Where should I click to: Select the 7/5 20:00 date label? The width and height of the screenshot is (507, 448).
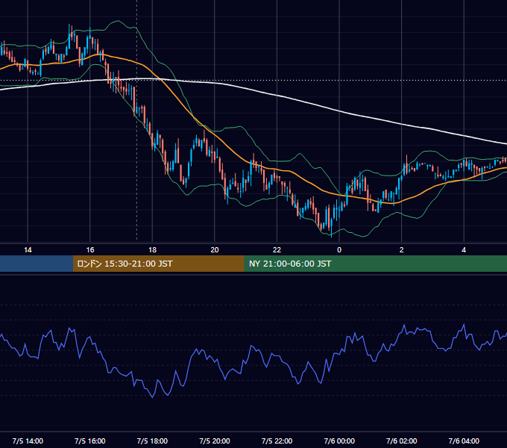[x=215, y=441]
